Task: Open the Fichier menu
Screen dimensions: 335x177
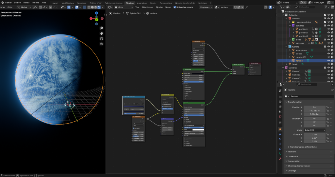Action: click(x=8, y=3)
